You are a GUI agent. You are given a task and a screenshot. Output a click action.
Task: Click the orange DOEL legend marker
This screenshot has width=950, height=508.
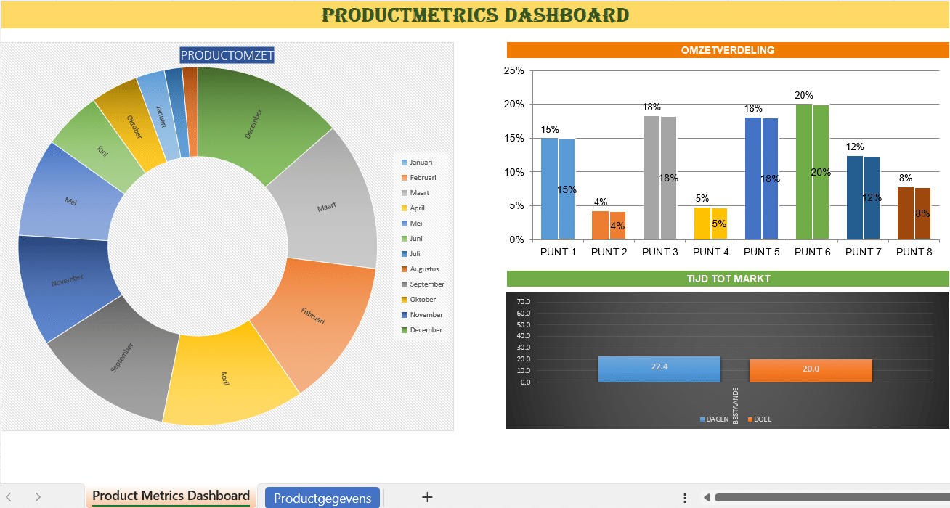coord(750,419)
